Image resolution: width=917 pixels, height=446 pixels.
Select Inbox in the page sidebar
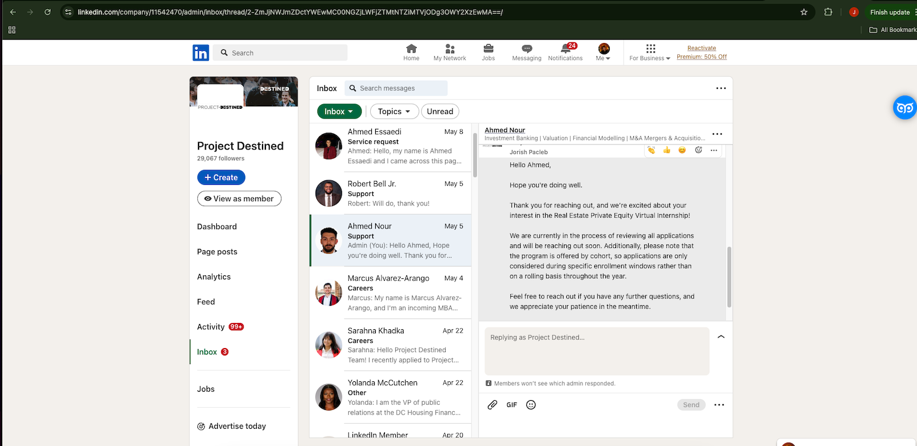213,352
